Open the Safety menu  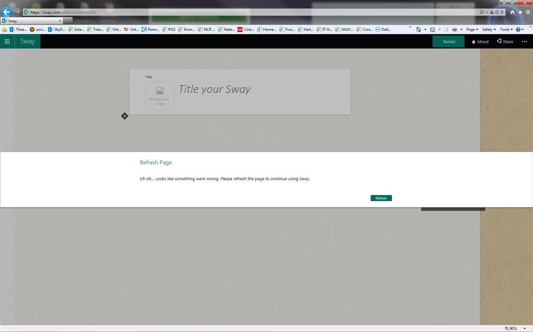pyautogui.click(x=489, y=30)
